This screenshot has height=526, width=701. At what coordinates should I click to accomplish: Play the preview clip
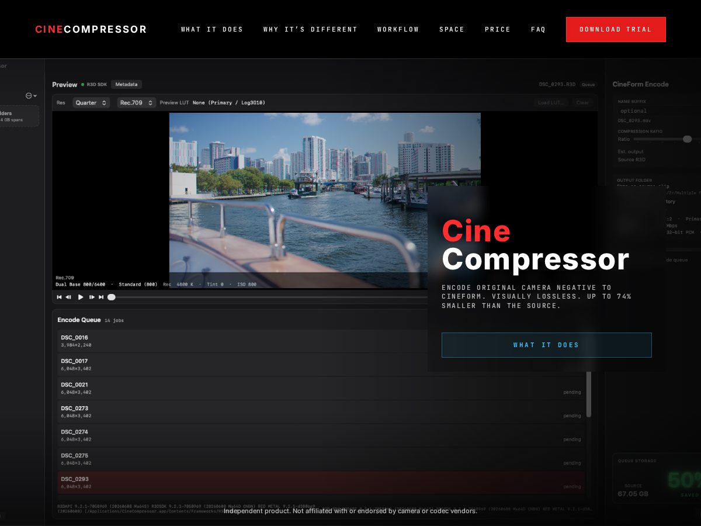[81, 297]
